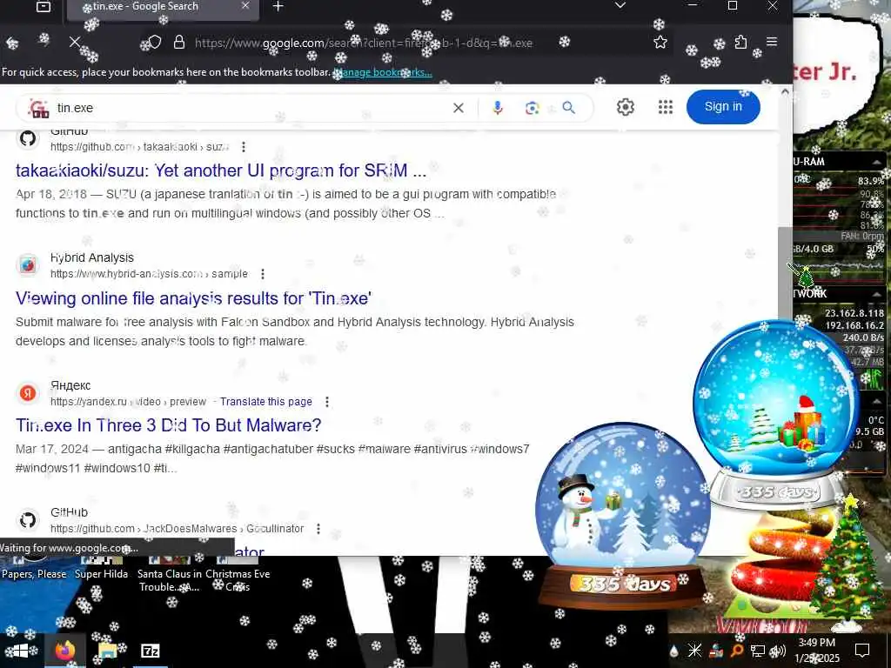The width and height of the screenshot is (891, 668).
Task: Open a new browser tab
Action: 278,6
